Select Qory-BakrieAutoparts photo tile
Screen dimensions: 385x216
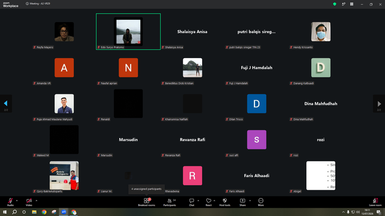point(64,176)
